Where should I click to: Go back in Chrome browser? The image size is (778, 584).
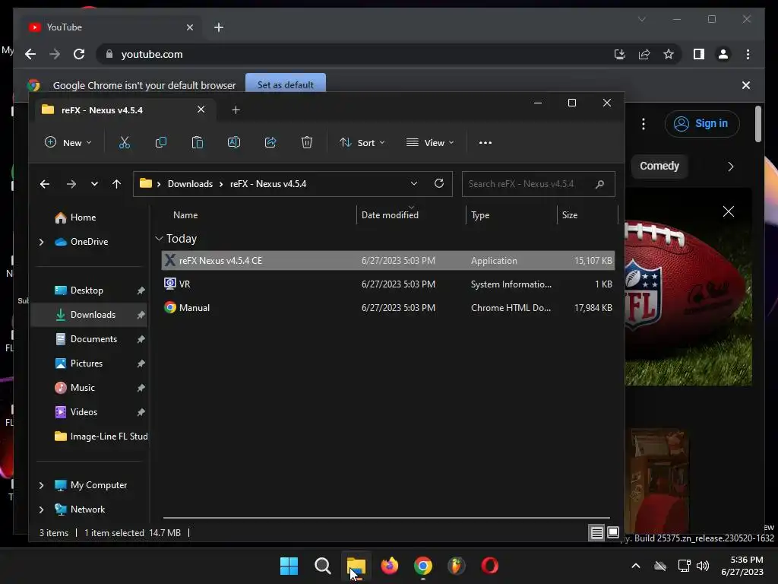30,54
